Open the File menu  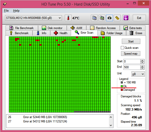tap(6, 11)
